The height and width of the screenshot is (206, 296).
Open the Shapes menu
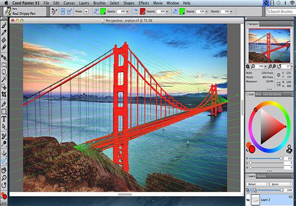point(128,3)
